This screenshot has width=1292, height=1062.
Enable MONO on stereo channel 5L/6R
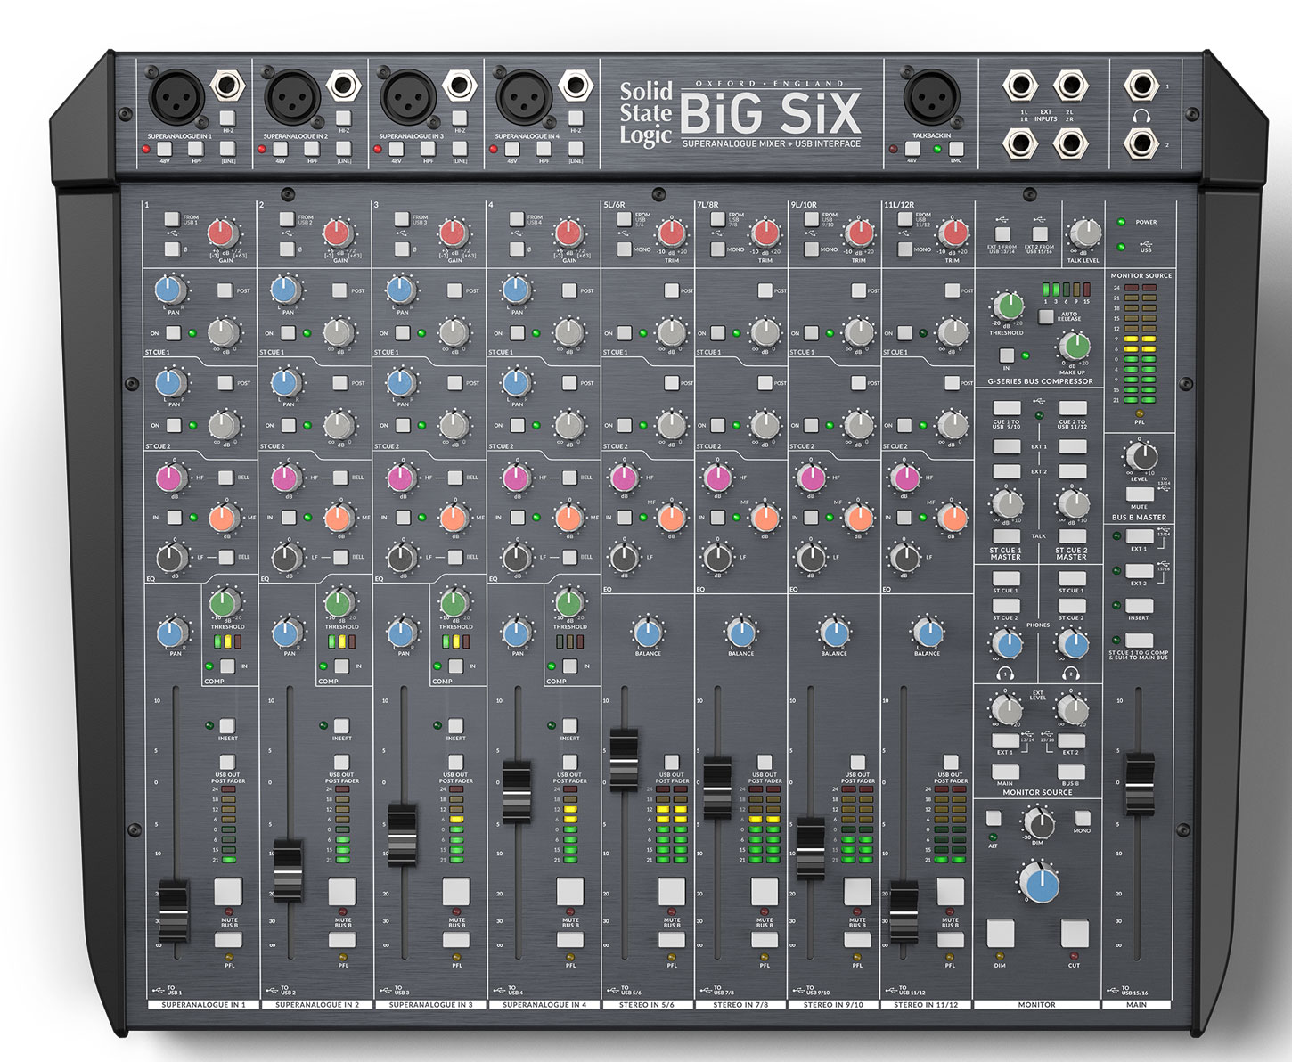[x=625, y=249]
